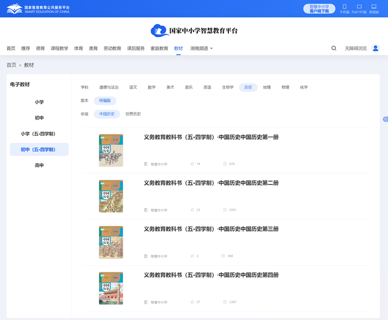Click the source icon for 第二册
Screen dimensions: 388x320
click(146, 210)
